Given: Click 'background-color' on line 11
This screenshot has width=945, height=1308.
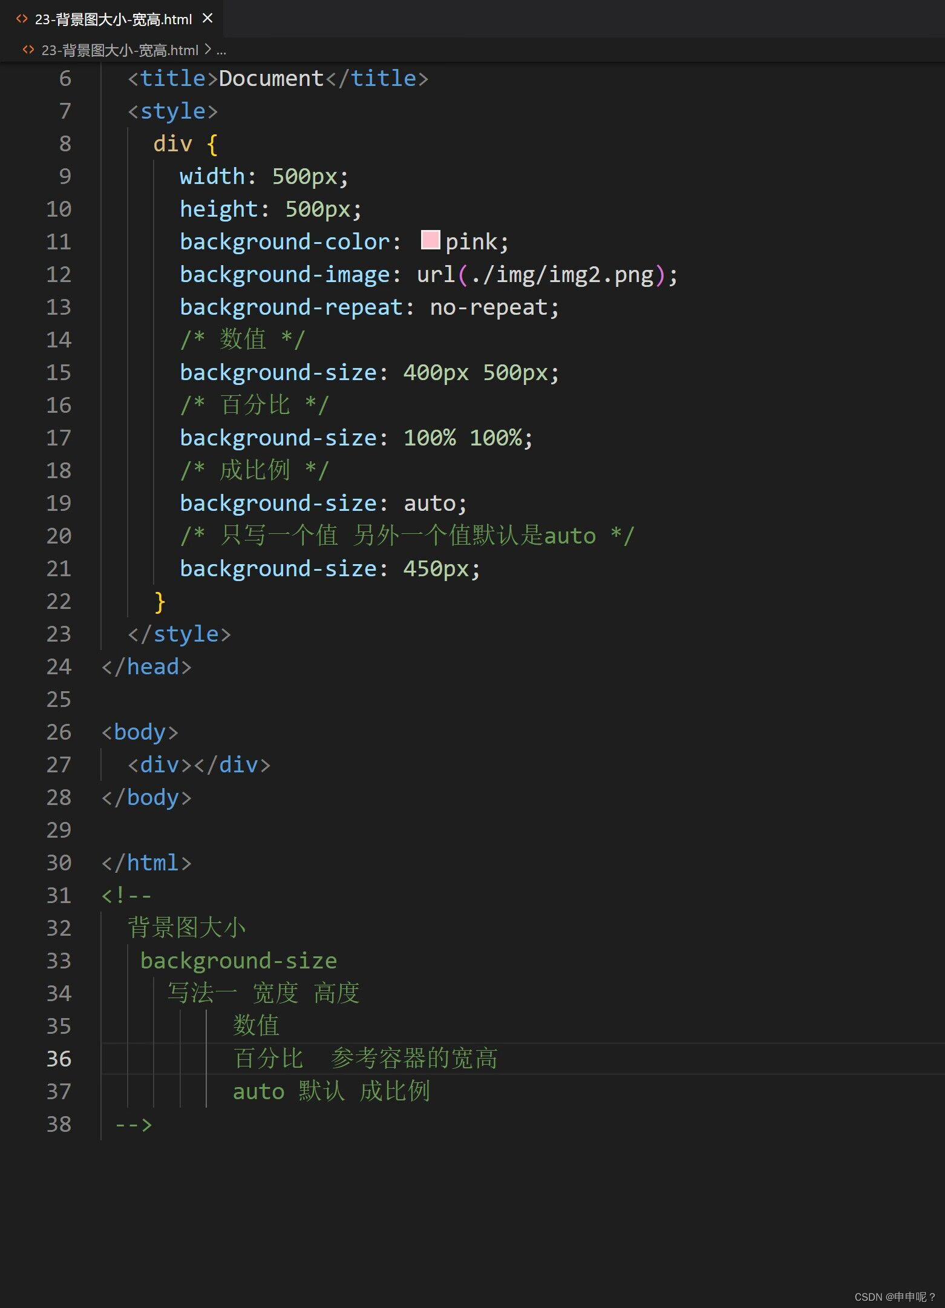Looking at the screenshot, I should pyautogui.click(x=285, y=242).
